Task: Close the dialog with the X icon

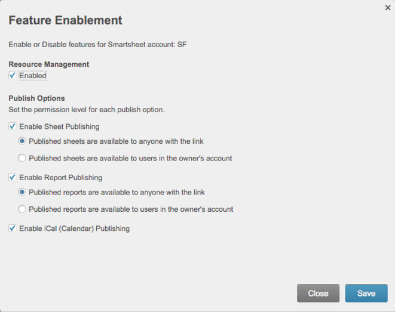Action: 387,8
